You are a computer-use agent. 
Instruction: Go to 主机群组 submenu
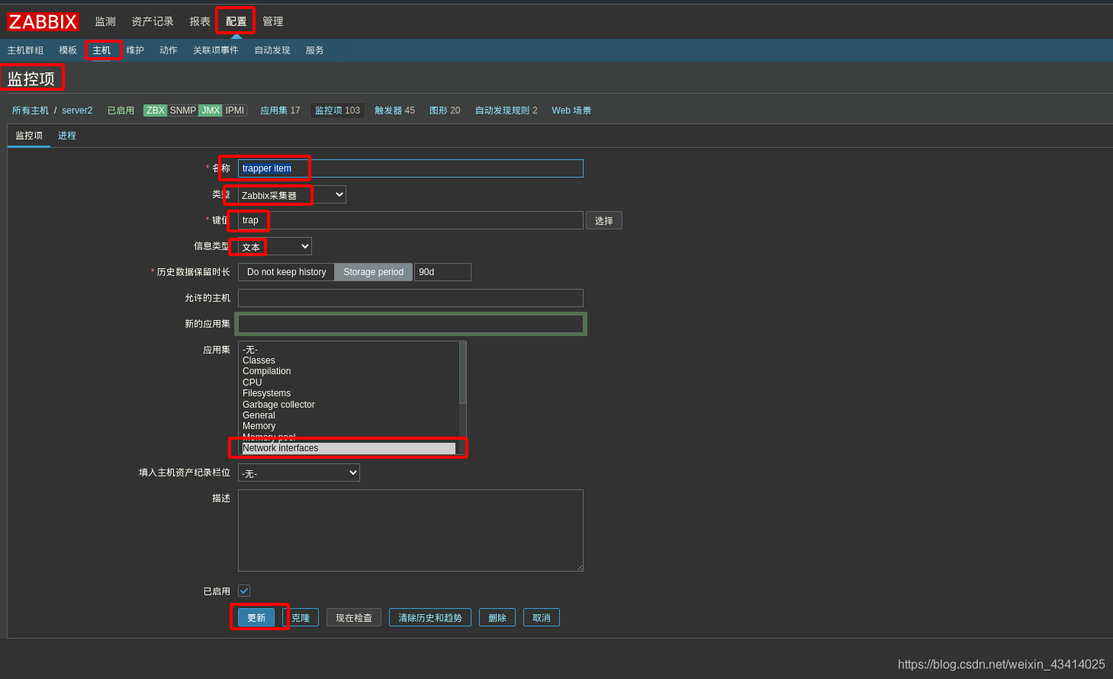pyautogui.click(x=25, y=50)
